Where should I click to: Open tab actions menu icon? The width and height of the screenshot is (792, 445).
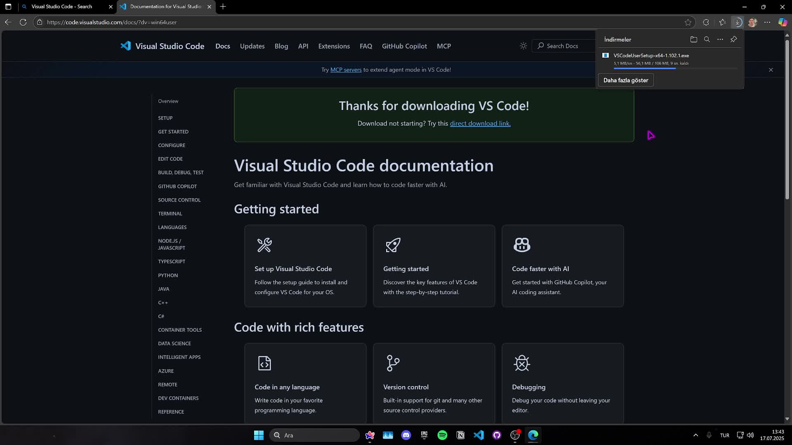pos(8,7)
